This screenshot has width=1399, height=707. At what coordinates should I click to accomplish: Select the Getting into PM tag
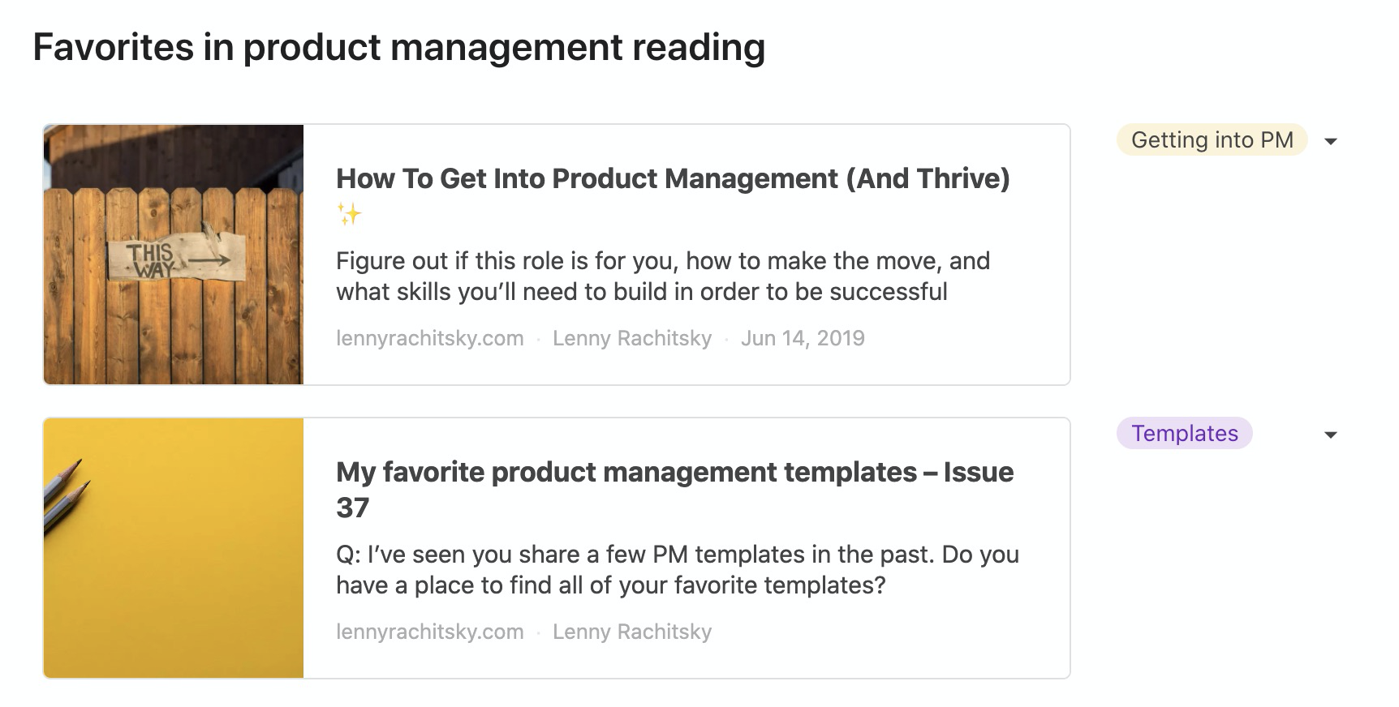1212,140
